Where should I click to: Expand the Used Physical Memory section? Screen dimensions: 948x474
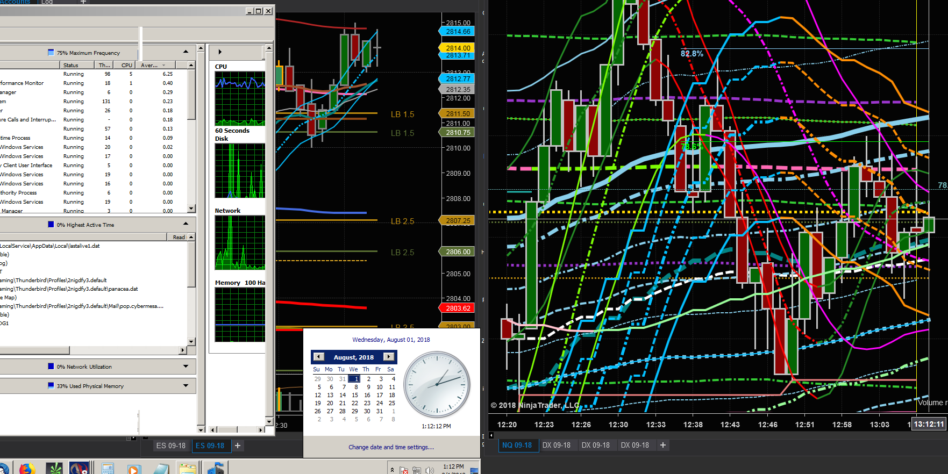click(x=186, y=385)
